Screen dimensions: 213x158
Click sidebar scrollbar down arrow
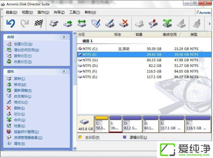click(x=75, y=148)
